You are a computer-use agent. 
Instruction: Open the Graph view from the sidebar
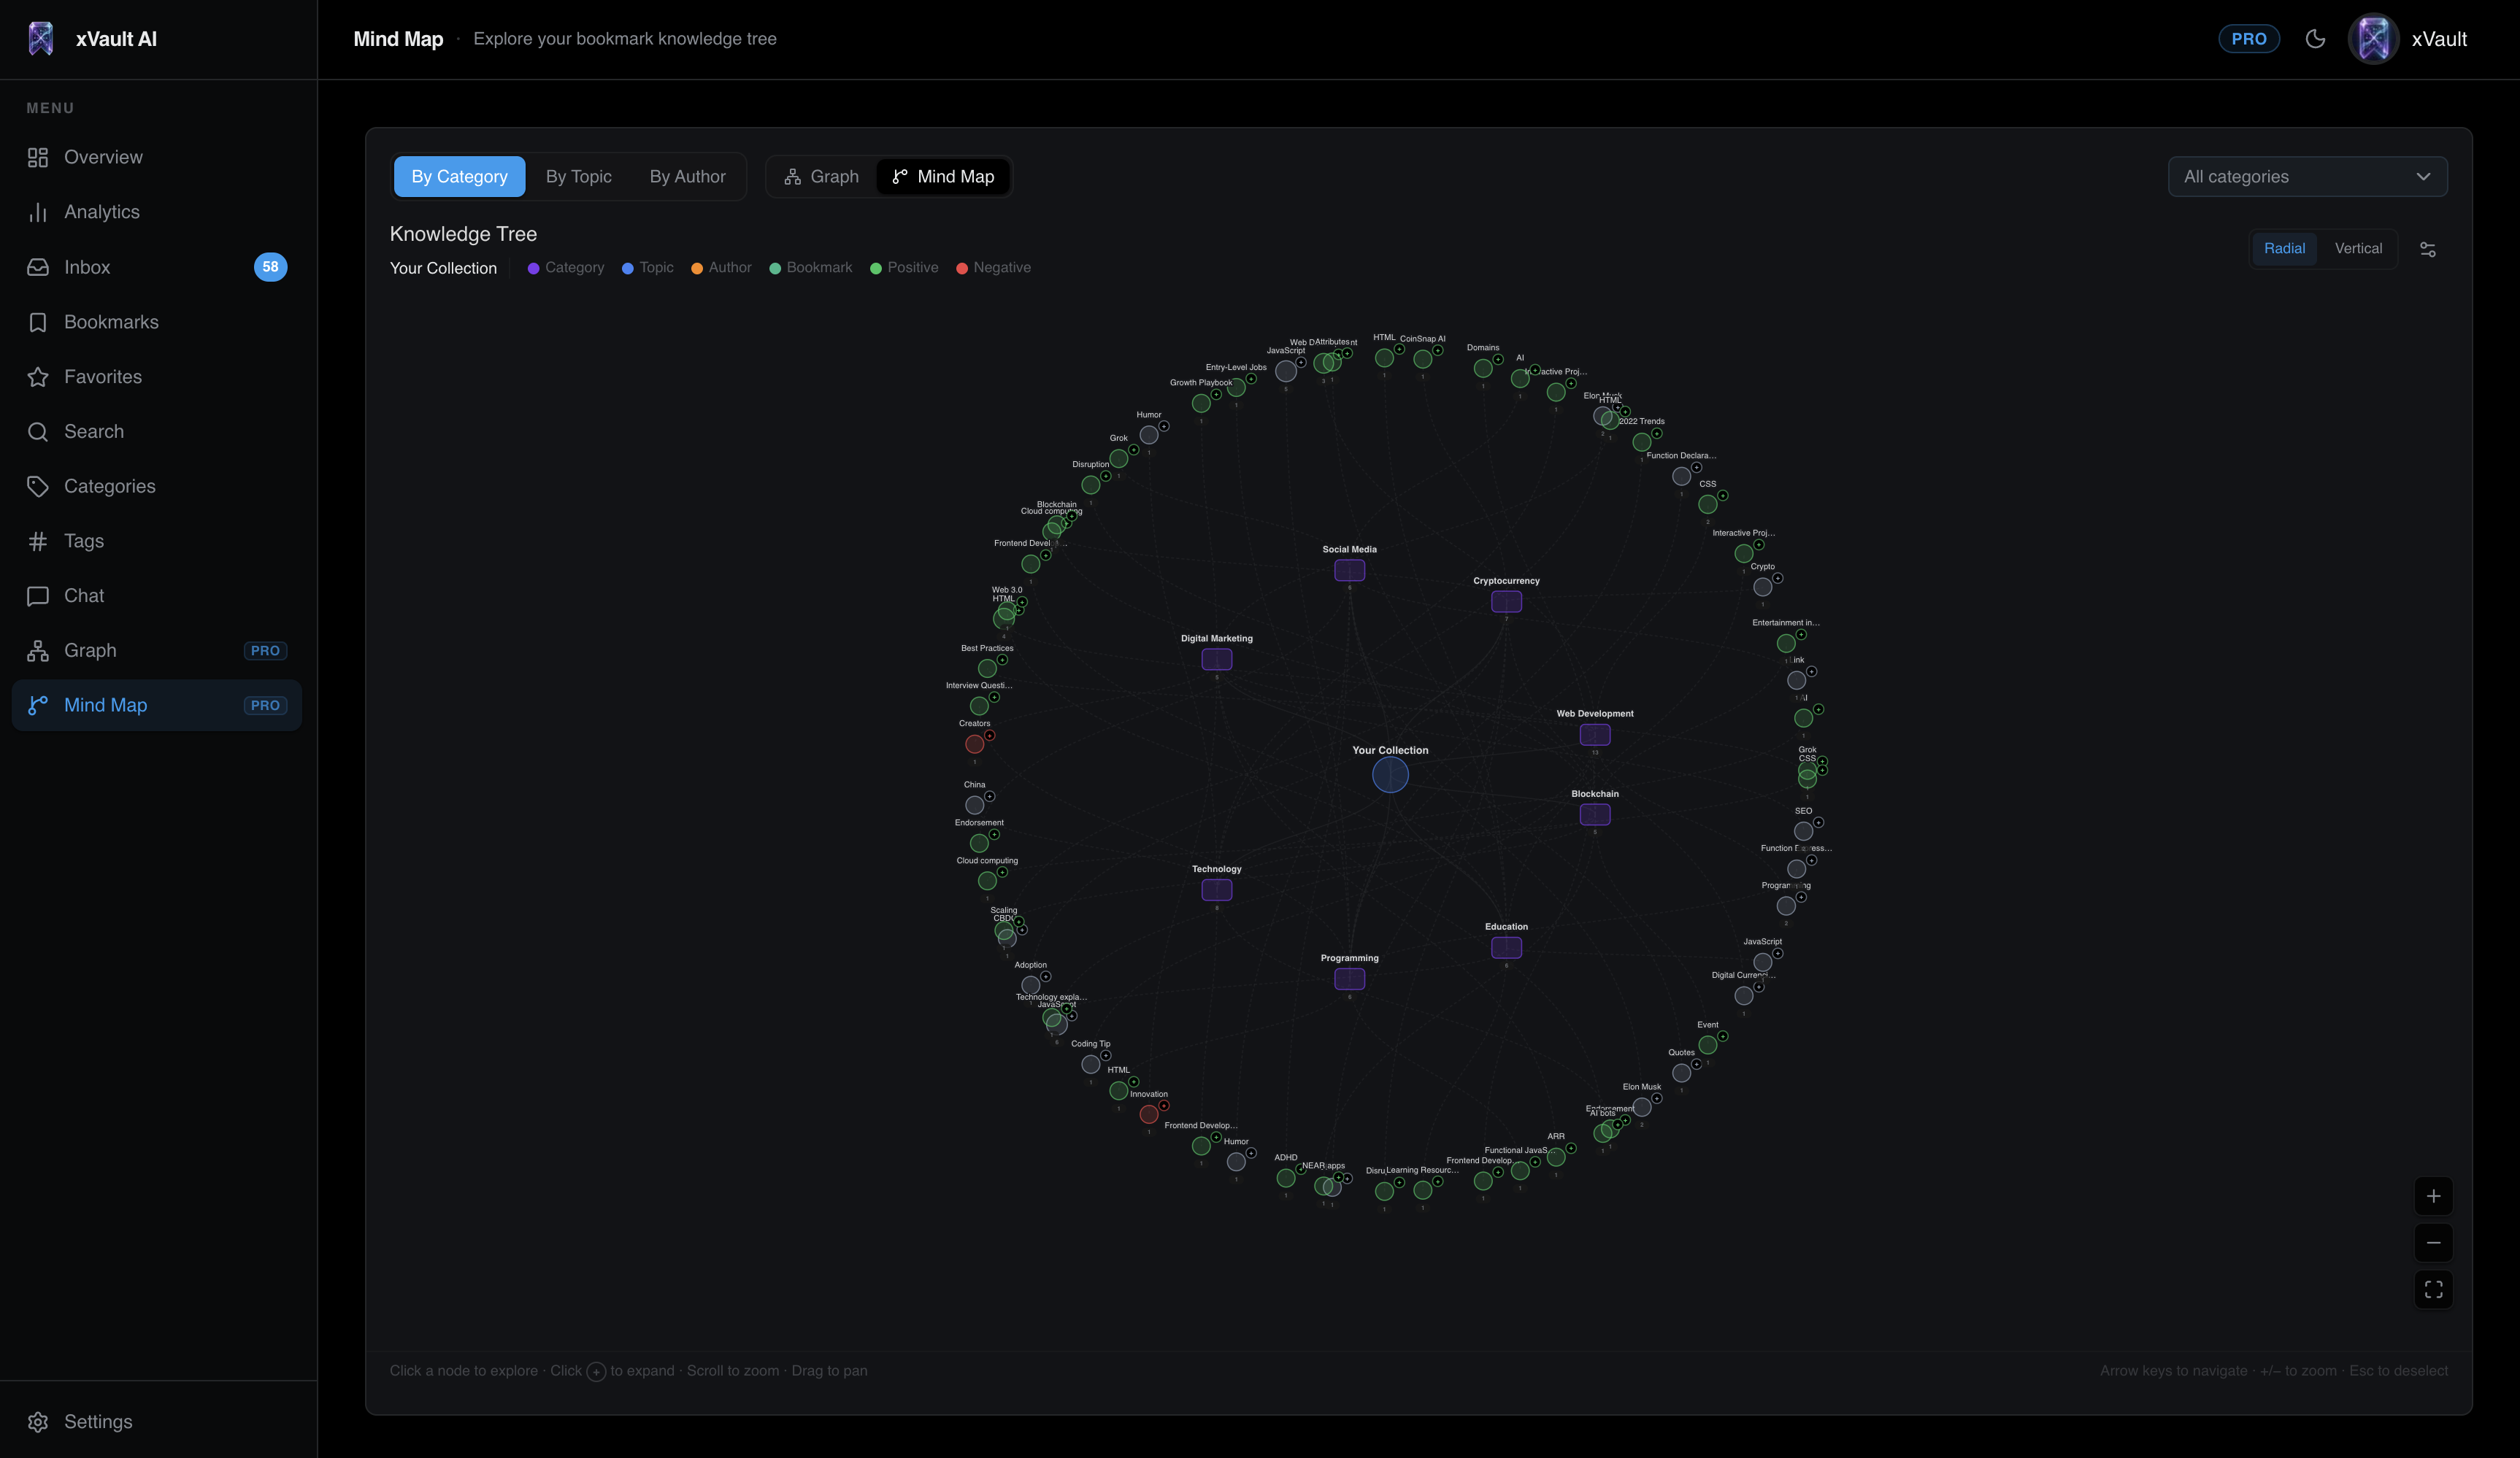click(90, 649)
